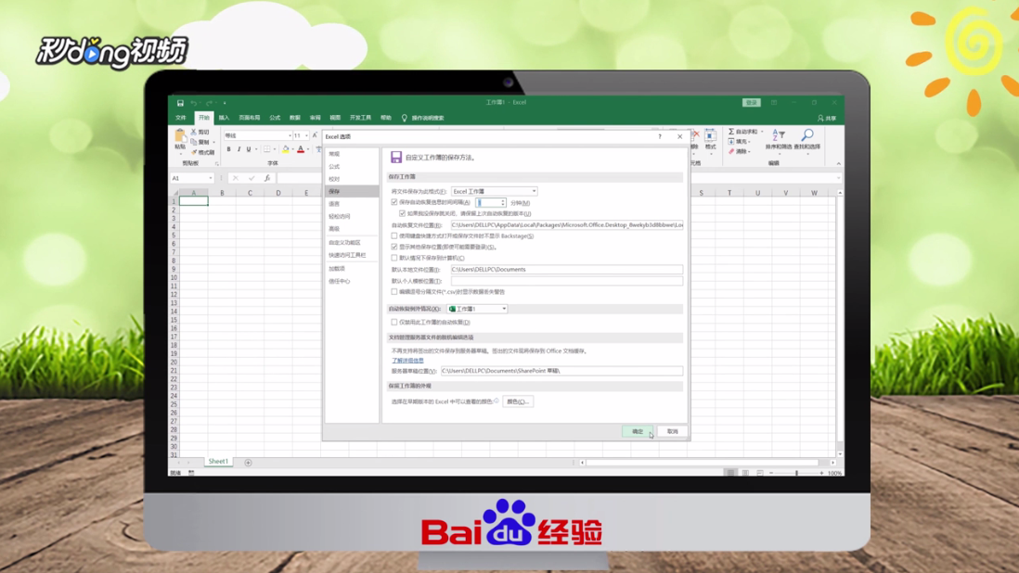Click the dialog Help question mark
The image size is (1019, 573).
(660, 136)
